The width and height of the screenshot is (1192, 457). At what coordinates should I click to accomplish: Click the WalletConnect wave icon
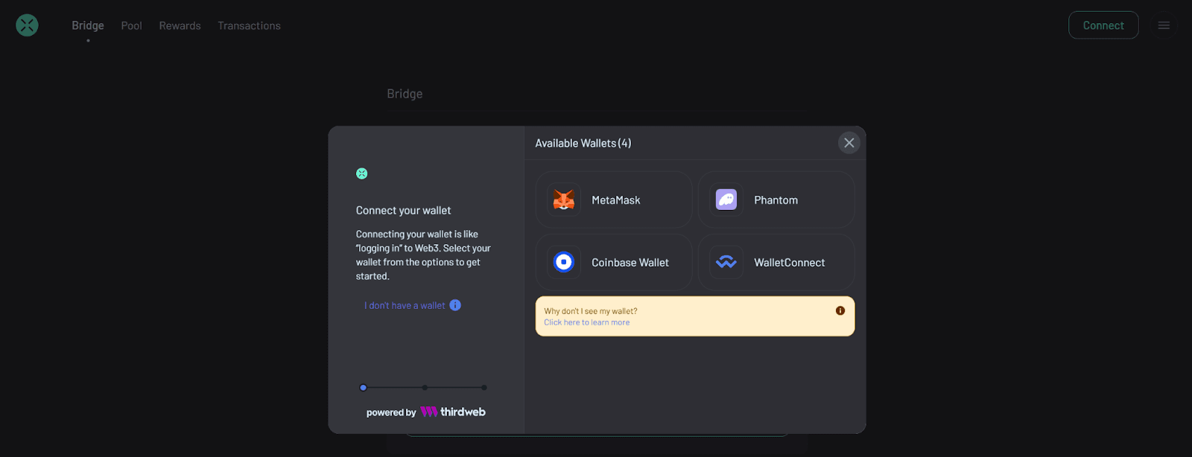(x=726, y=262)
